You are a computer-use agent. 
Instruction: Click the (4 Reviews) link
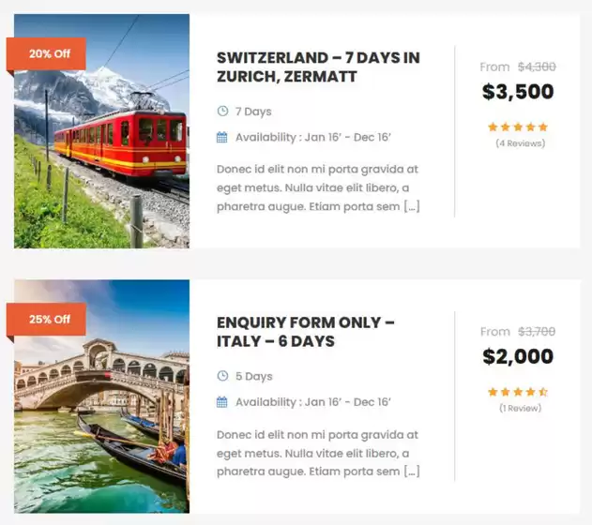coord(520,143)
